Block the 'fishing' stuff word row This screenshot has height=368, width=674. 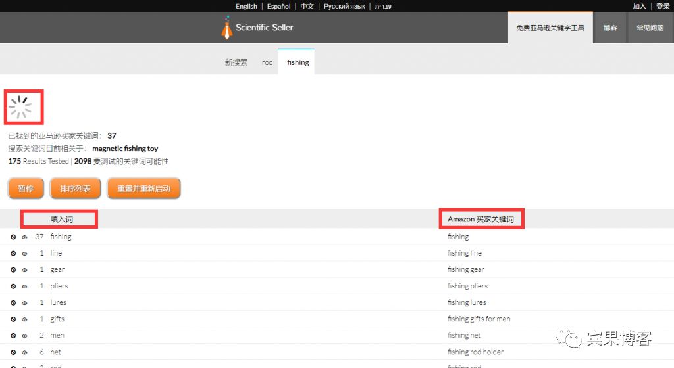(x=13, y=237)
